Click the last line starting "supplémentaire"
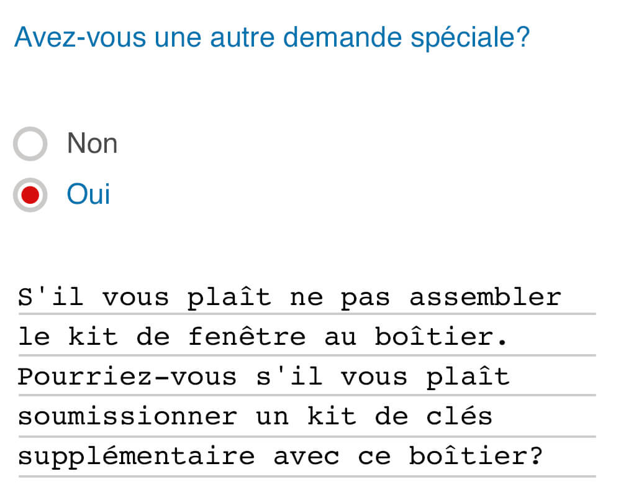Viewport: 621px width, 502px height. (x=280, y=457)
